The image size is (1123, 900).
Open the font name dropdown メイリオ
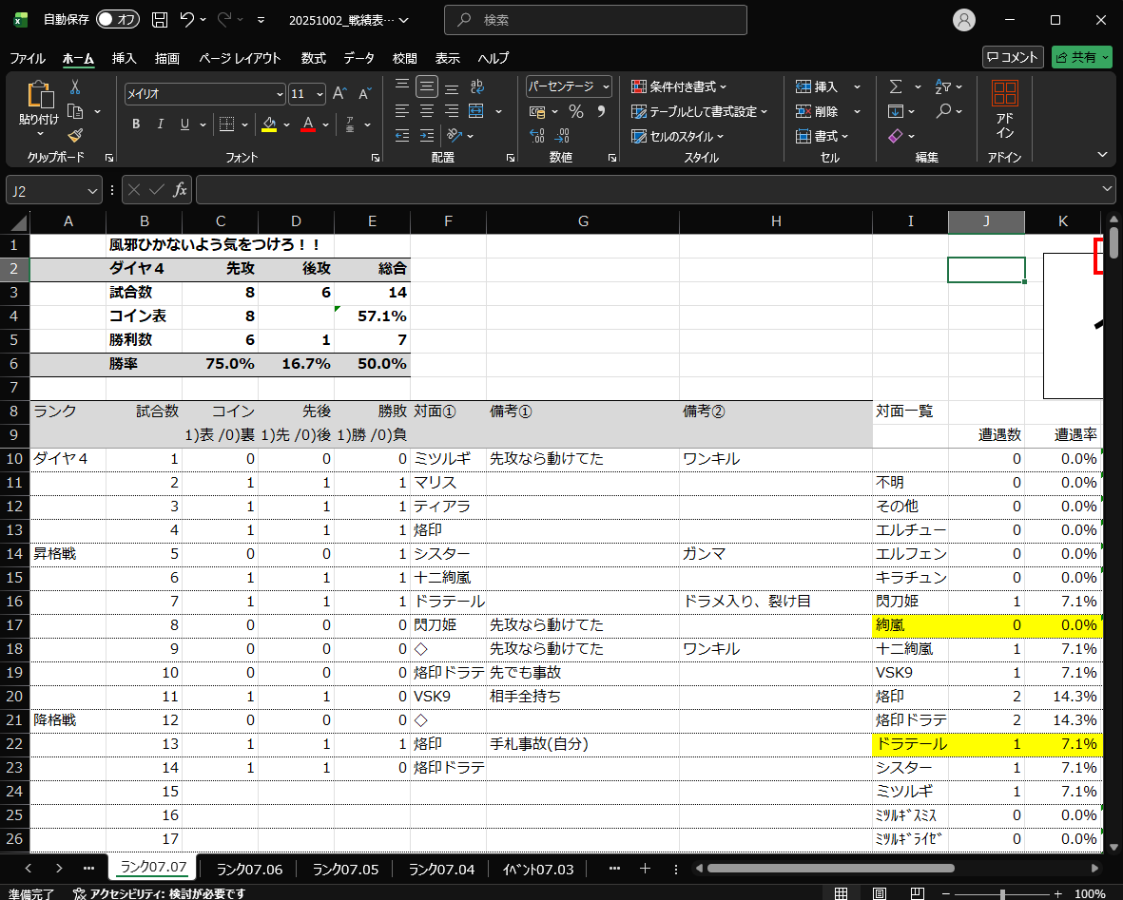click(280, 94)
